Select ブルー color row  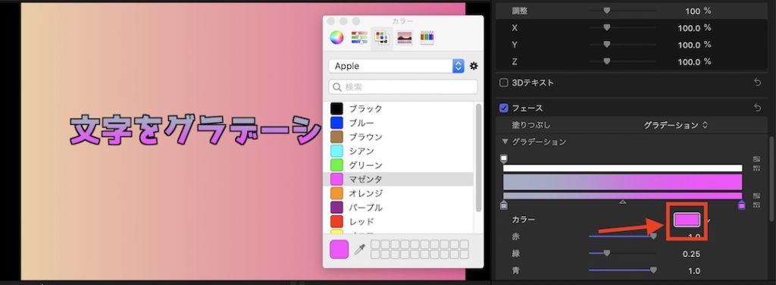[398, 123]
